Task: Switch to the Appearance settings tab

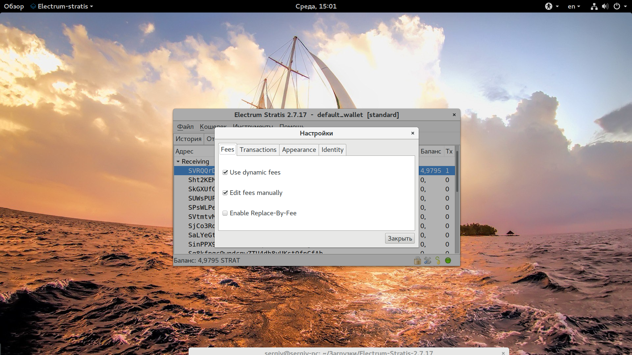Action: 299,150
